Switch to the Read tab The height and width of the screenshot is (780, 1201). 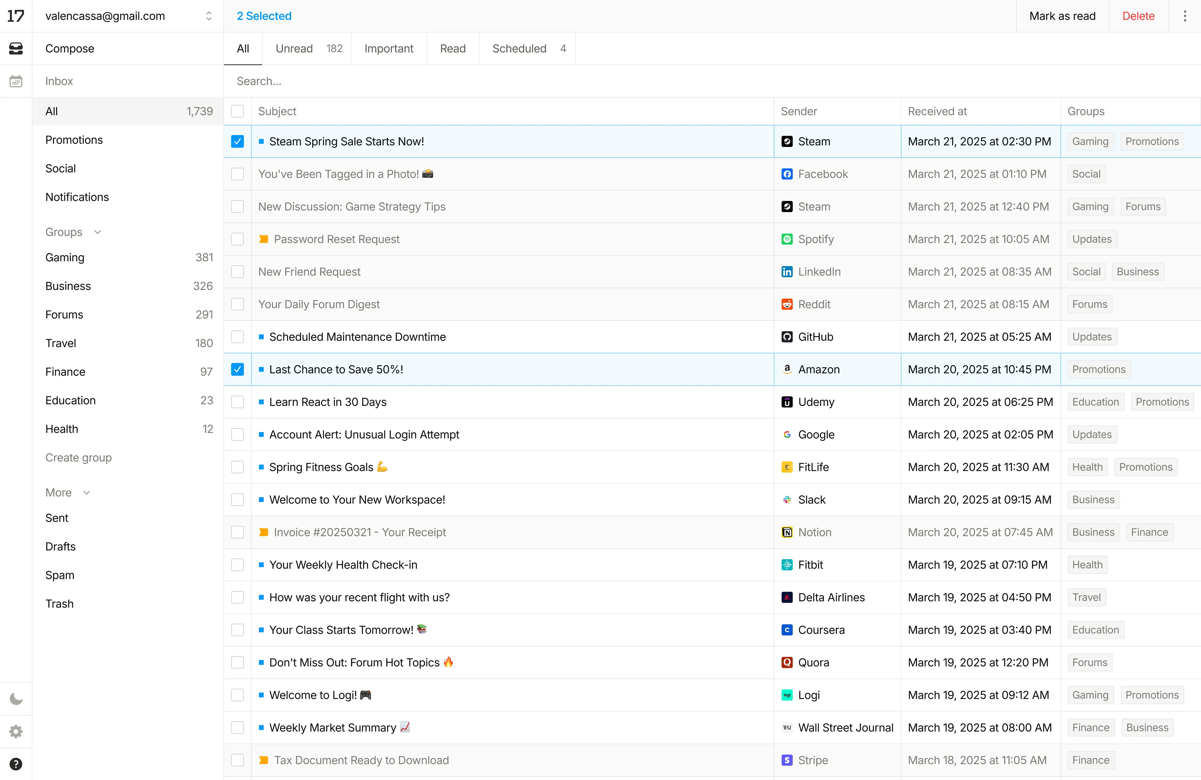(x=453, y=48)
